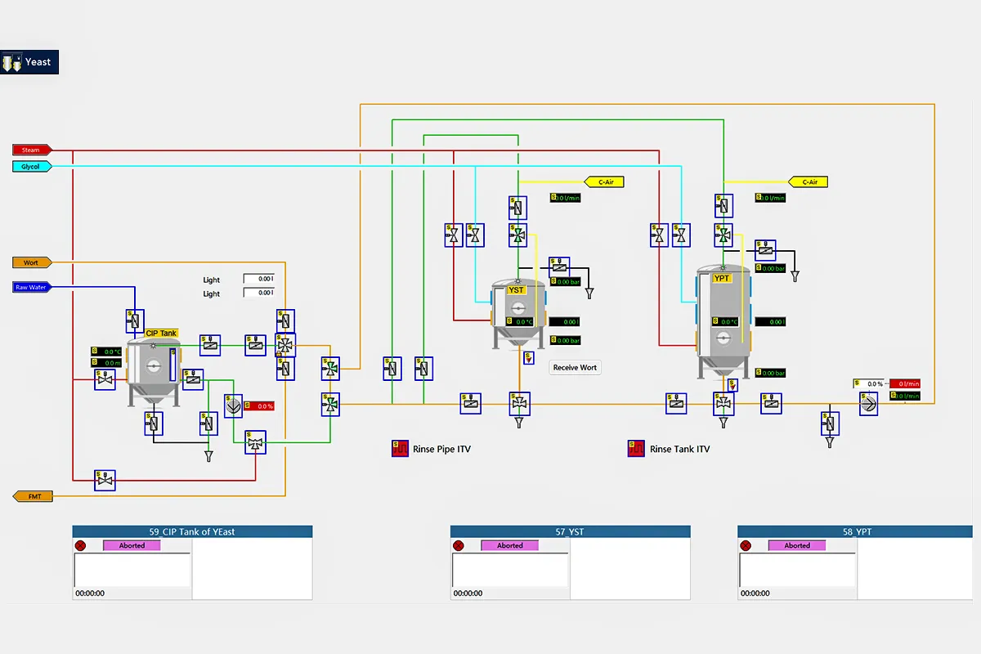The width and height of the screenshot is (981, 654).
Task: Select the Glycol supply tag
Action: coord(32,166)
